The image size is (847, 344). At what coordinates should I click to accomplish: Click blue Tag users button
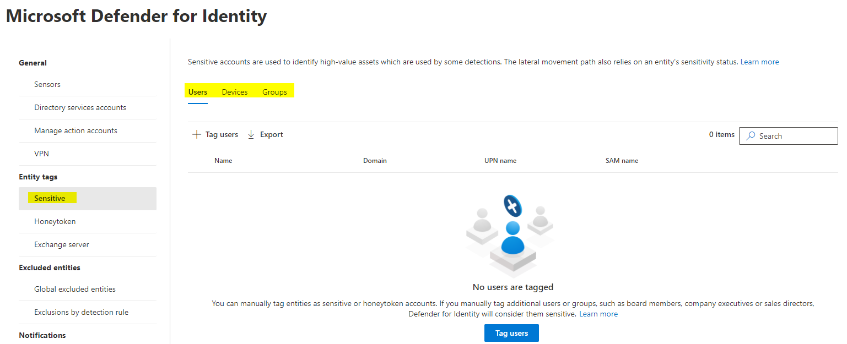tap(511, 333)
